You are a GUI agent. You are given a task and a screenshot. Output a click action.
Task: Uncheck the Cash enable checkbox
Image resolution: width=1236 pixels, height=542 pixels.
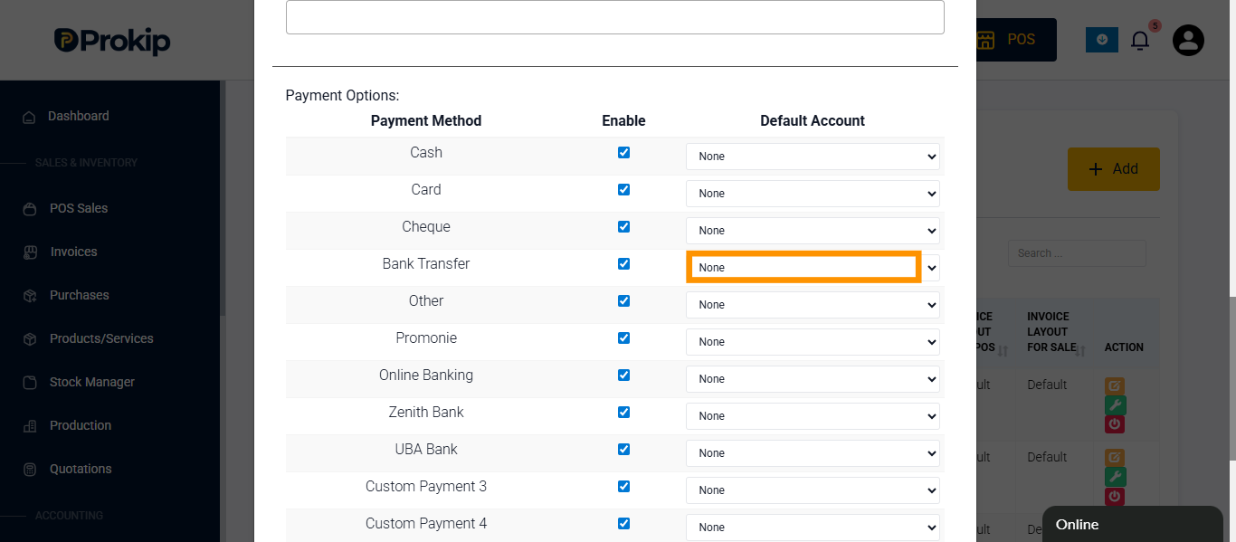click(x=623, y=153)
